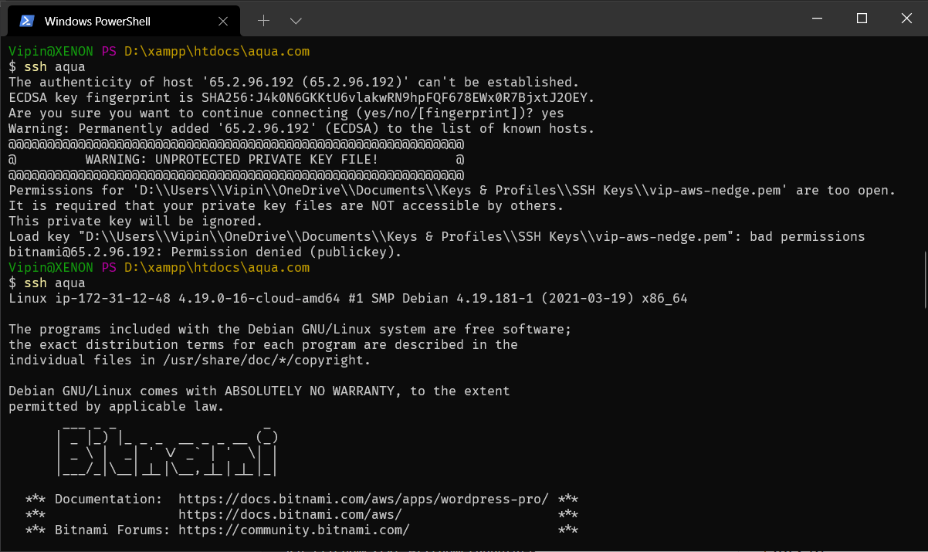Maximize the terminal window
This screenshot has width=928, height=552.
click(862, 19)
